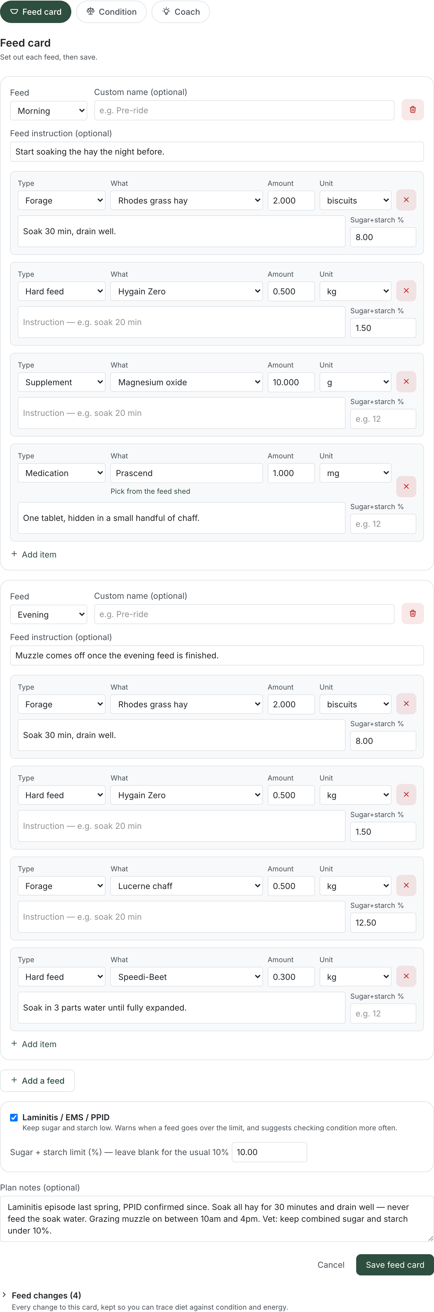Open the Unit dropdown for Speedi-Beet

coord(355,977)
